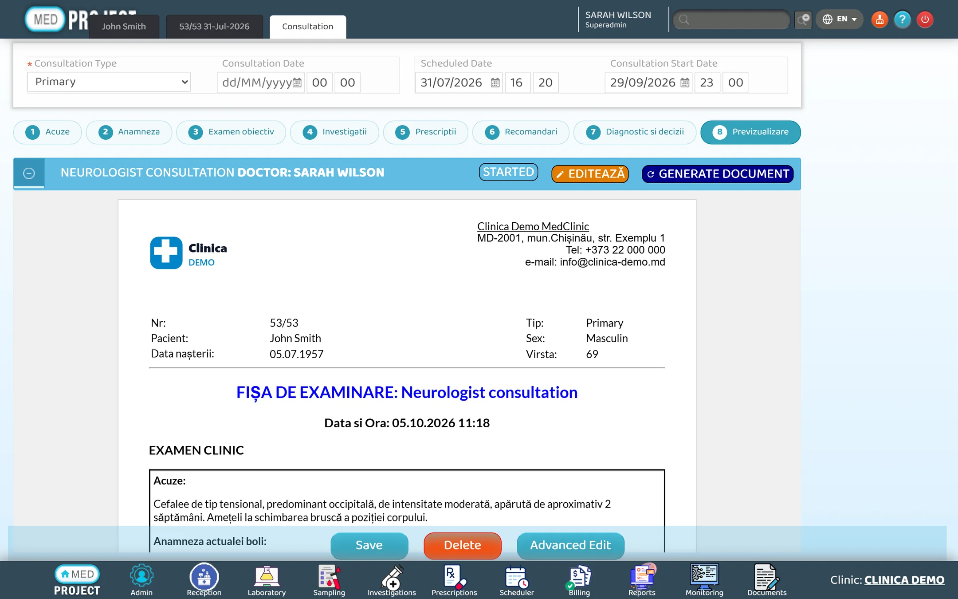Click the Scheduled Date 31/07/2026 field
Screen dimensions: 958x599
tap(459, 83)
